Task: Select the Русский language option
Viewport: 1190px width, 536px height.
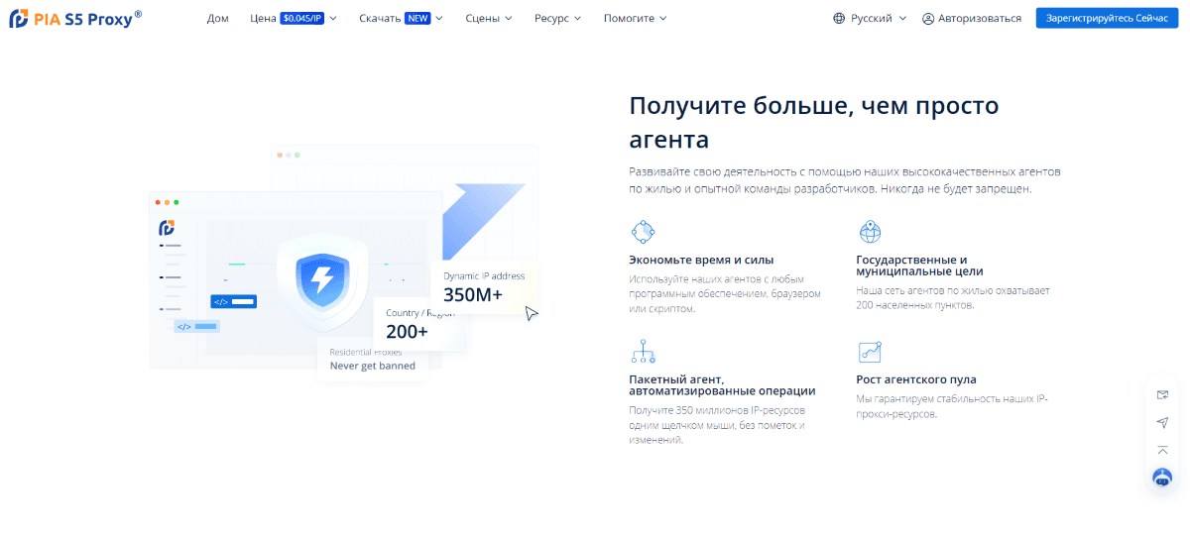Action: [872, 18]
